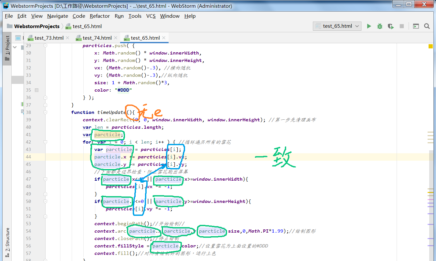The image size is (436, 261).
Task: Switch to the test_73.html editor tab
Action: [x=49, y=38]
